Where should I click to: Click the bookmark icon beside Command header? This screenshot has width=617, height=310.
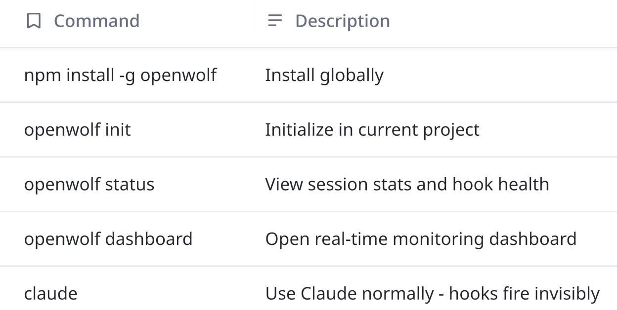34,21
